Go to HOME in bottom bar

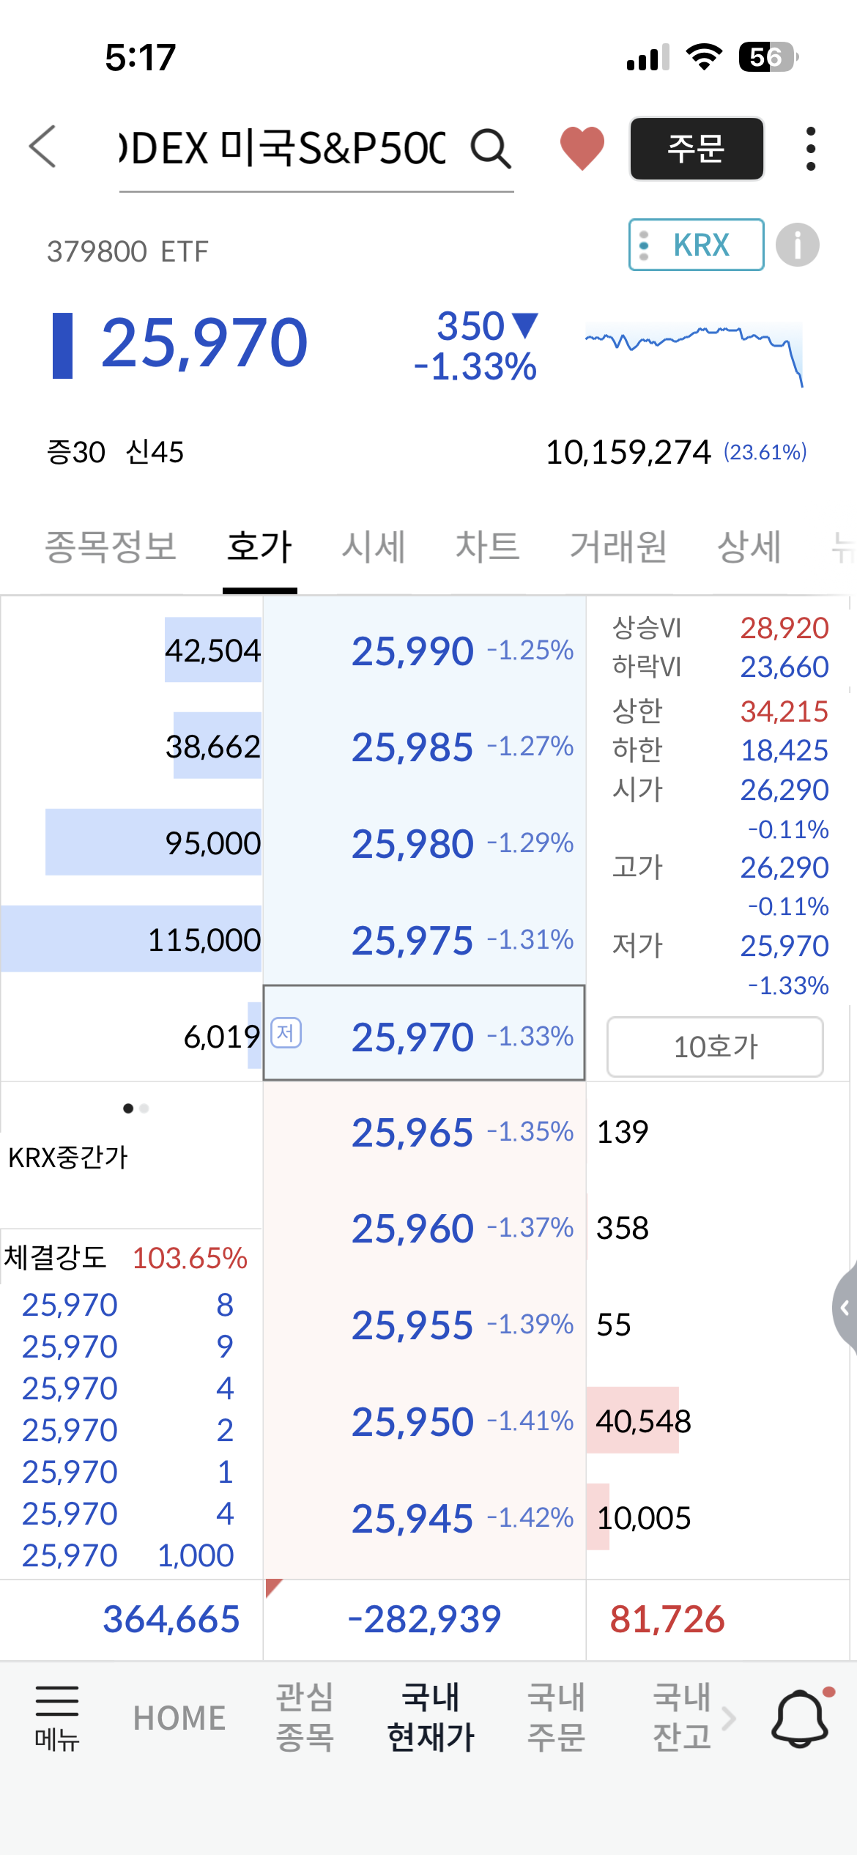[x=179, y=1718]
